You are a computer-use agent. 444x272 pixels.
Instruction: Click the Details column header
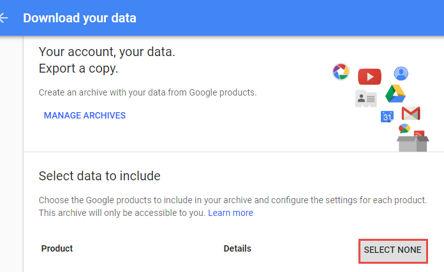(237, 248)
